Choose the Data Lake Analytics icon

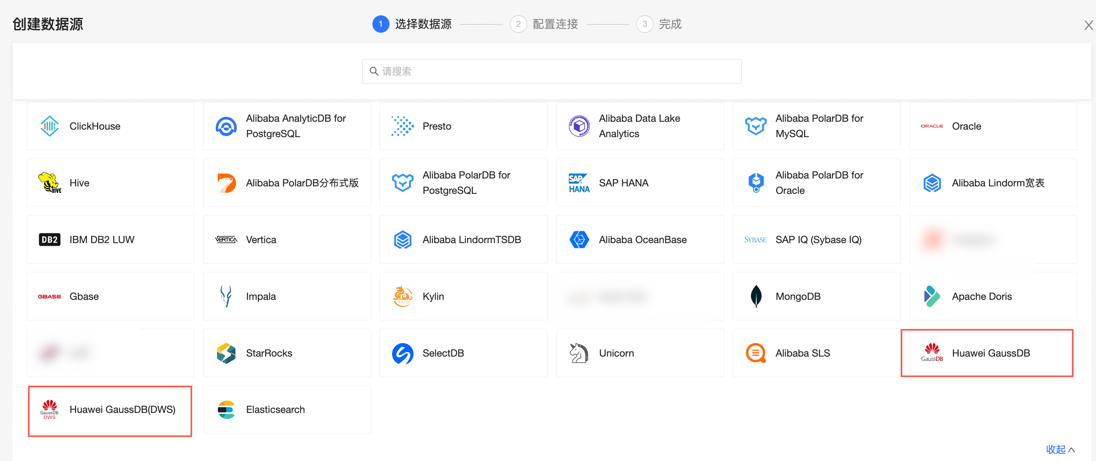point(579,126)
